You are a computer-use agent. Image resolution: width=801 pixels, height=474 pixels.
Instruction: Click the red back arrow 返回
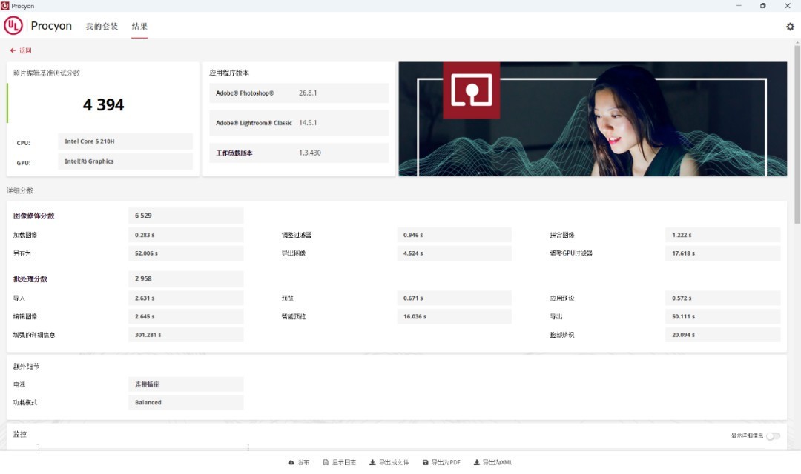coord(21,50)
